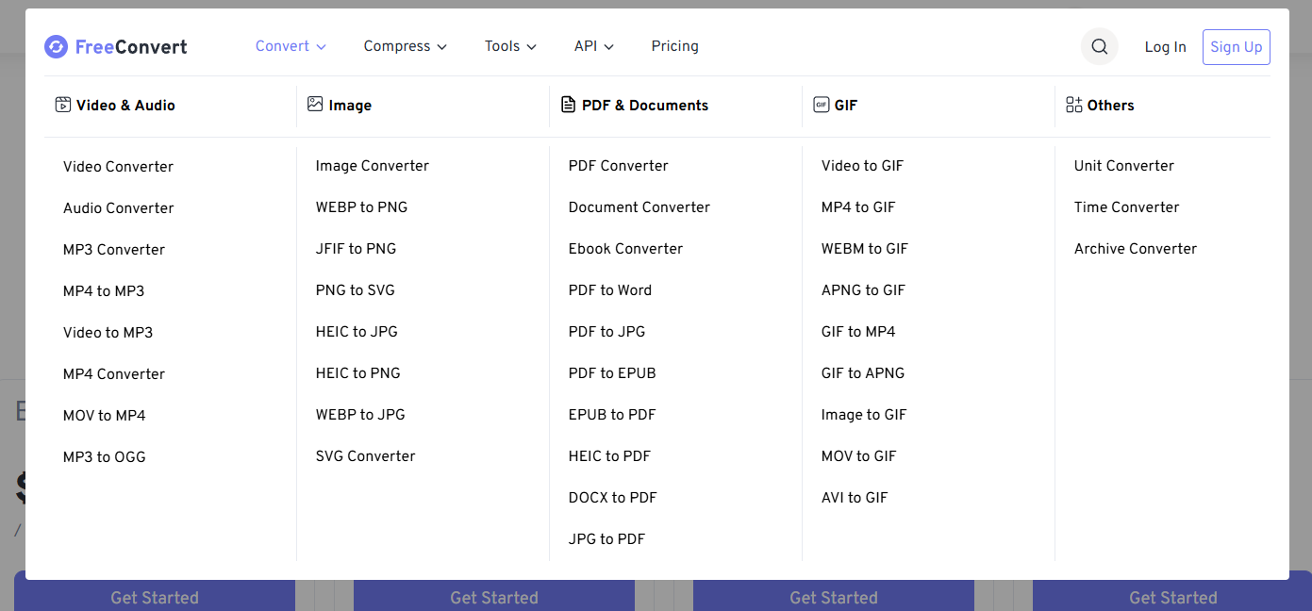Select Audio Converter
Viewport: 1312px width, 611px height.
pyautogui.click(x=119, y=208)
